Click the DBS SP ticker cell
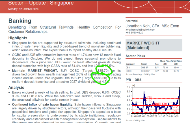Screen dimensions: 190x123 pyautogui.click(x=144, y=68)
